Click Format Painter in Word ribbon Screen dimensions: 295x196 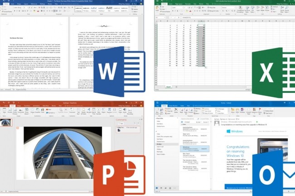[7, 11]
